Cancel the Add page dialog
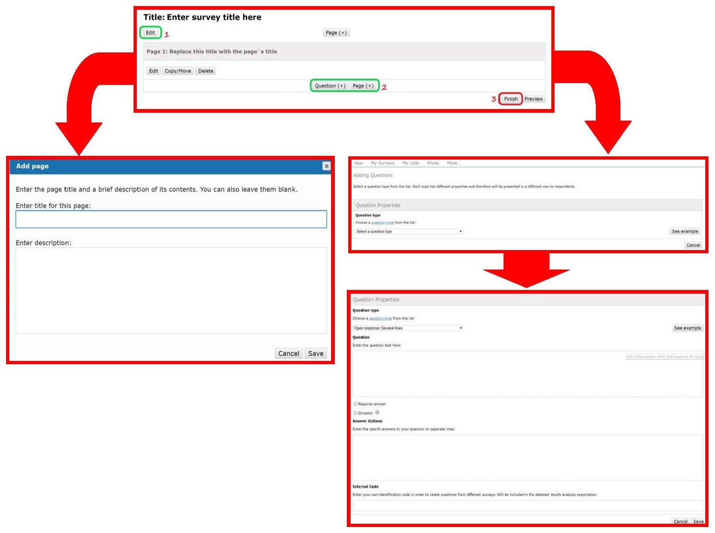This screenshot has width=715, height=533. (288, 353)
